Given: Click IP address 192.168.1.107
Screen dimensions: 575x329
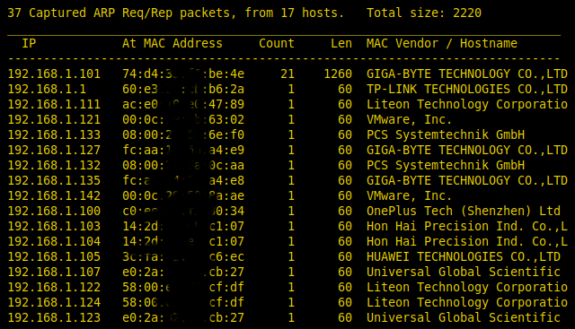Looking at the screenshot, I should [x=54, y=272].
